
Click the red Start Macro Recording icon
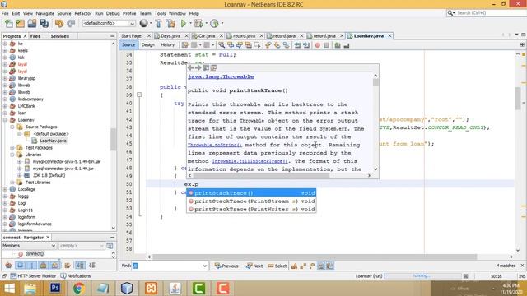coord(318,45)
